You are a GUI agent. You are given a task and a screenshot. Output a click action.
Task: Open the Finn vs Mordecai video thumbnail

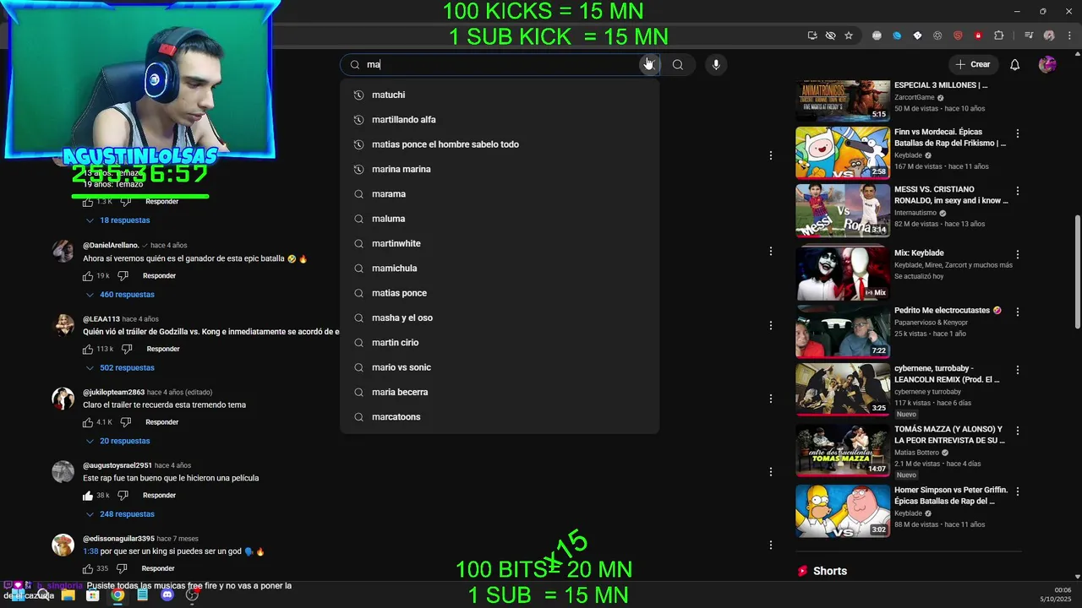click(x=843, y=153)
